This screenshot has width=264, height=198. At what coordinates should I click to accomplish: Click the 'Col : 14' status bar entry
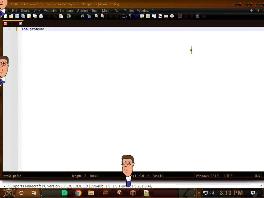click(144, 176)
